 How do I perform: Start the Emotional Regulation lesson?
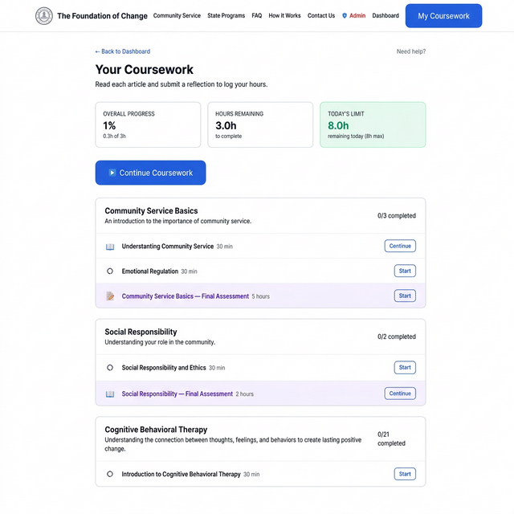point(405,271)
